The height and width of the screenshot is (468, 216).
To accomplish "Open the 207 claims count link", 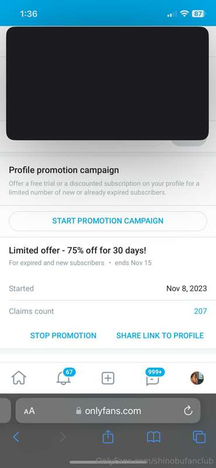I will pyautogui.click(x=200, y=311).
